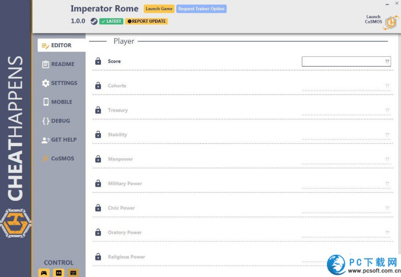The image size is (401, 277).
Task: Click the REPORT UPDATE badge
Action: point(147,22)
